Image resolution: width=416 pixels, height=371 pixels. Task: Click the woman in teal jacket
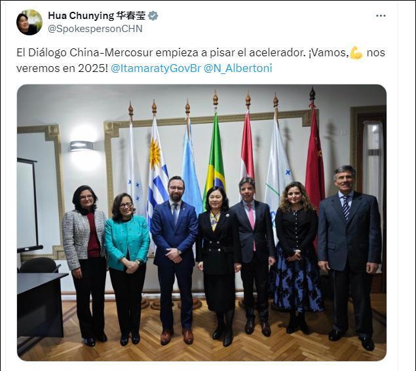pyautogui.click(x=127, y=268)
